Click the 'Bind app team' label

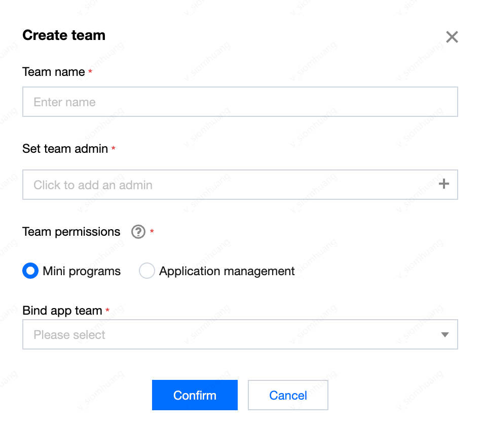pyautogui.click(x=62, y=311)
